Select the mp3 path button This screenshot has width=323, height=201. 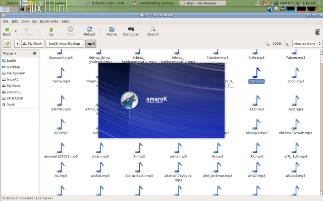click(91, 44)
